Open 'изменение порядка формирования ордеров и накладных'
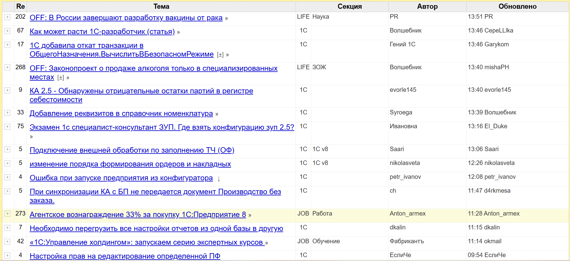The width and height of the screenshot is (570, 261). click(x=130, y=164)
